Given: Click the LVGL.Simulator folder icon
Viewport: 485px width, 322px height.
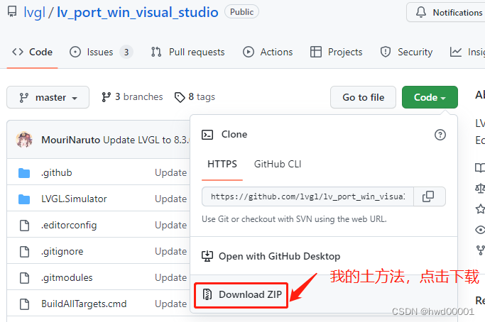Looking at the screenshot, I should pyautogui.click(x=24, y=199).
